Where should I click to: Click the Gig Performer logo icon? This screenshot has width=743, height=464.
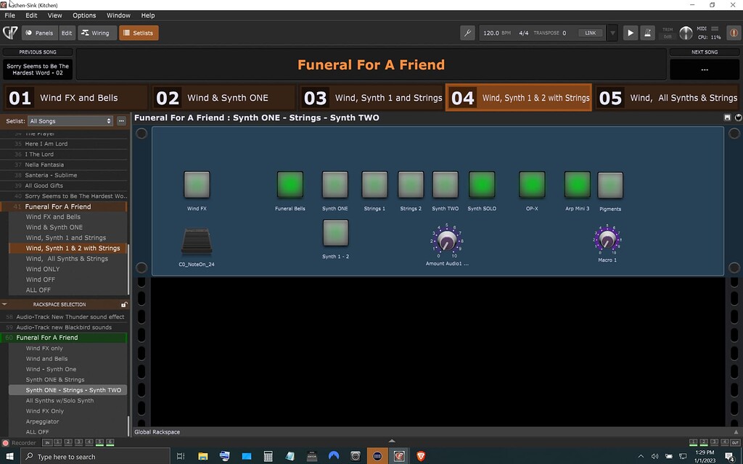point(10,33)
